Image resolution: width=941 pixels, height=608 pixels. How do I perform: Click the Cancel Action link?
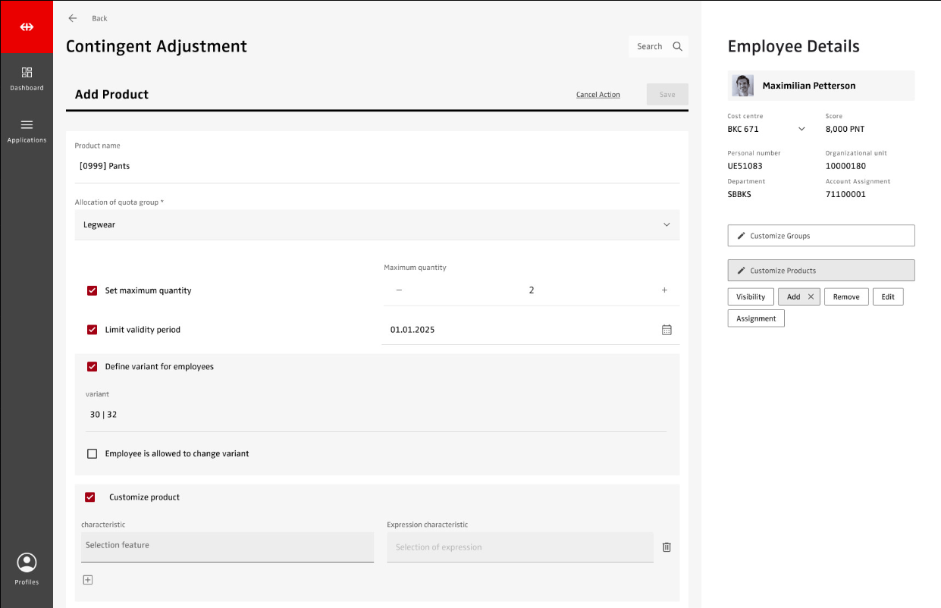point(598,95)
